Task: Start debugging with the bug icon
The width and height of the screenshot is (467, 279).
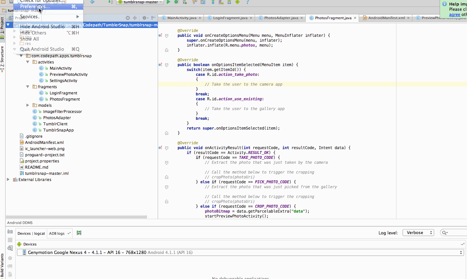Action: [176, 2]
